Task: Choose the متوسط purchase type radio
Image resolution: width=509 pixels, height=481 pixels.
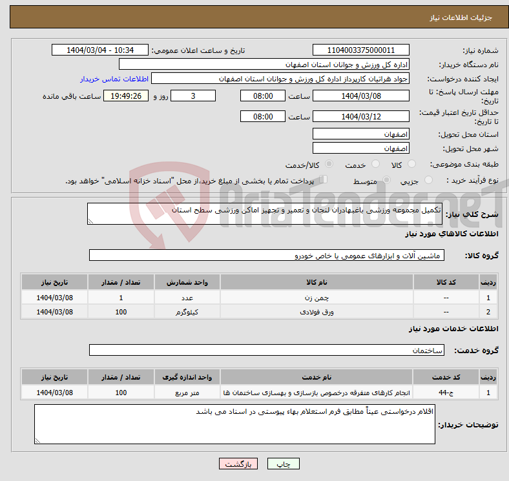Action: coord(387,179)
